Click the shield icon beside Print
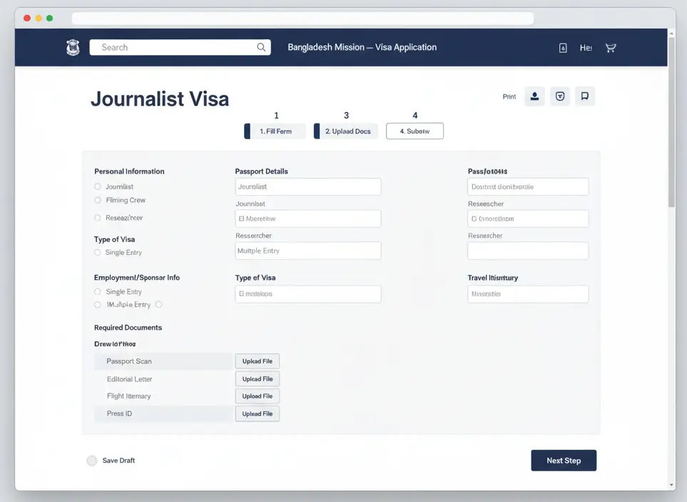The height and width of the screenshot is (502, 687). coord(560,96)
